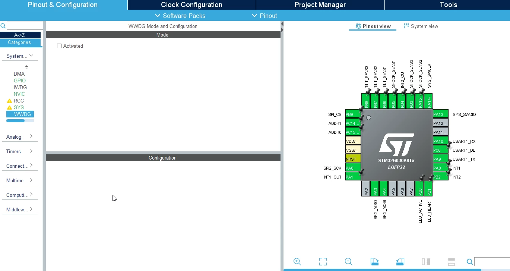Viewport: 510px width, 271px height.
Task: Select pin PA0 labeled SPI2_SCK
Action: (353, 168)
